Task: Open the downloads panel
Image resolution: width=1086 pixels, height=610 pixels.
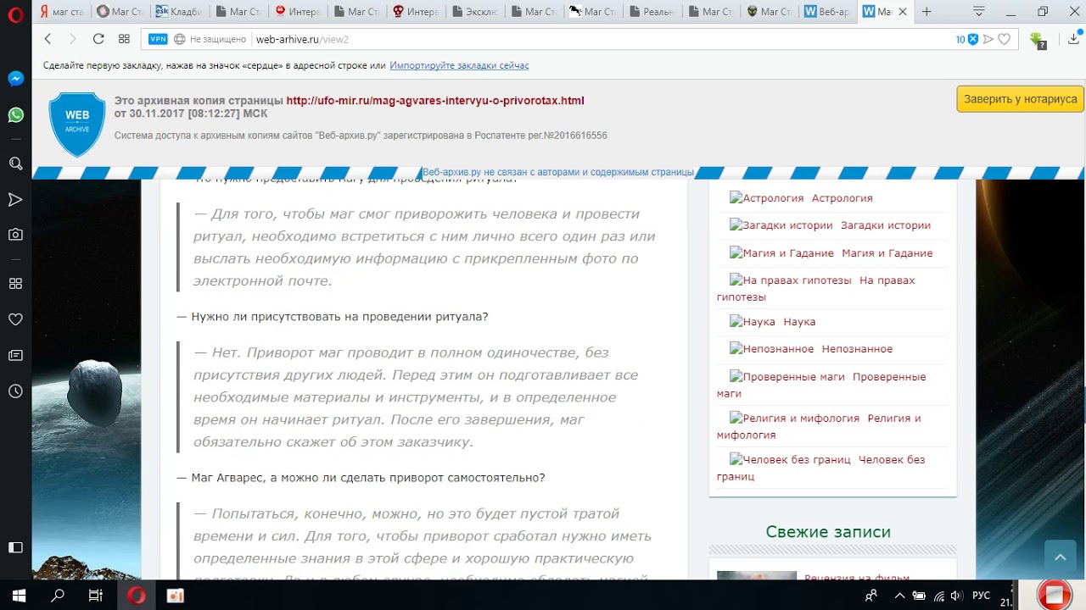Action: coord(1073,39)
